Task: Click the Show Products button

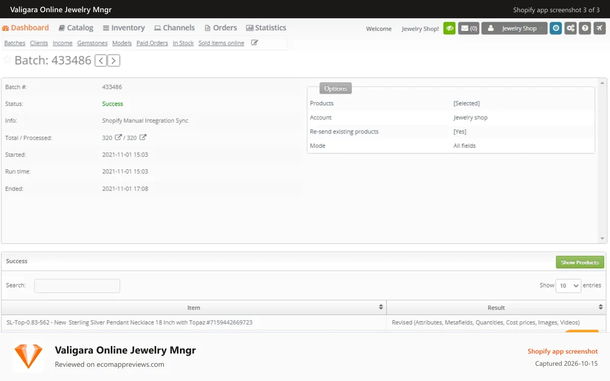Action: (580, 262)
